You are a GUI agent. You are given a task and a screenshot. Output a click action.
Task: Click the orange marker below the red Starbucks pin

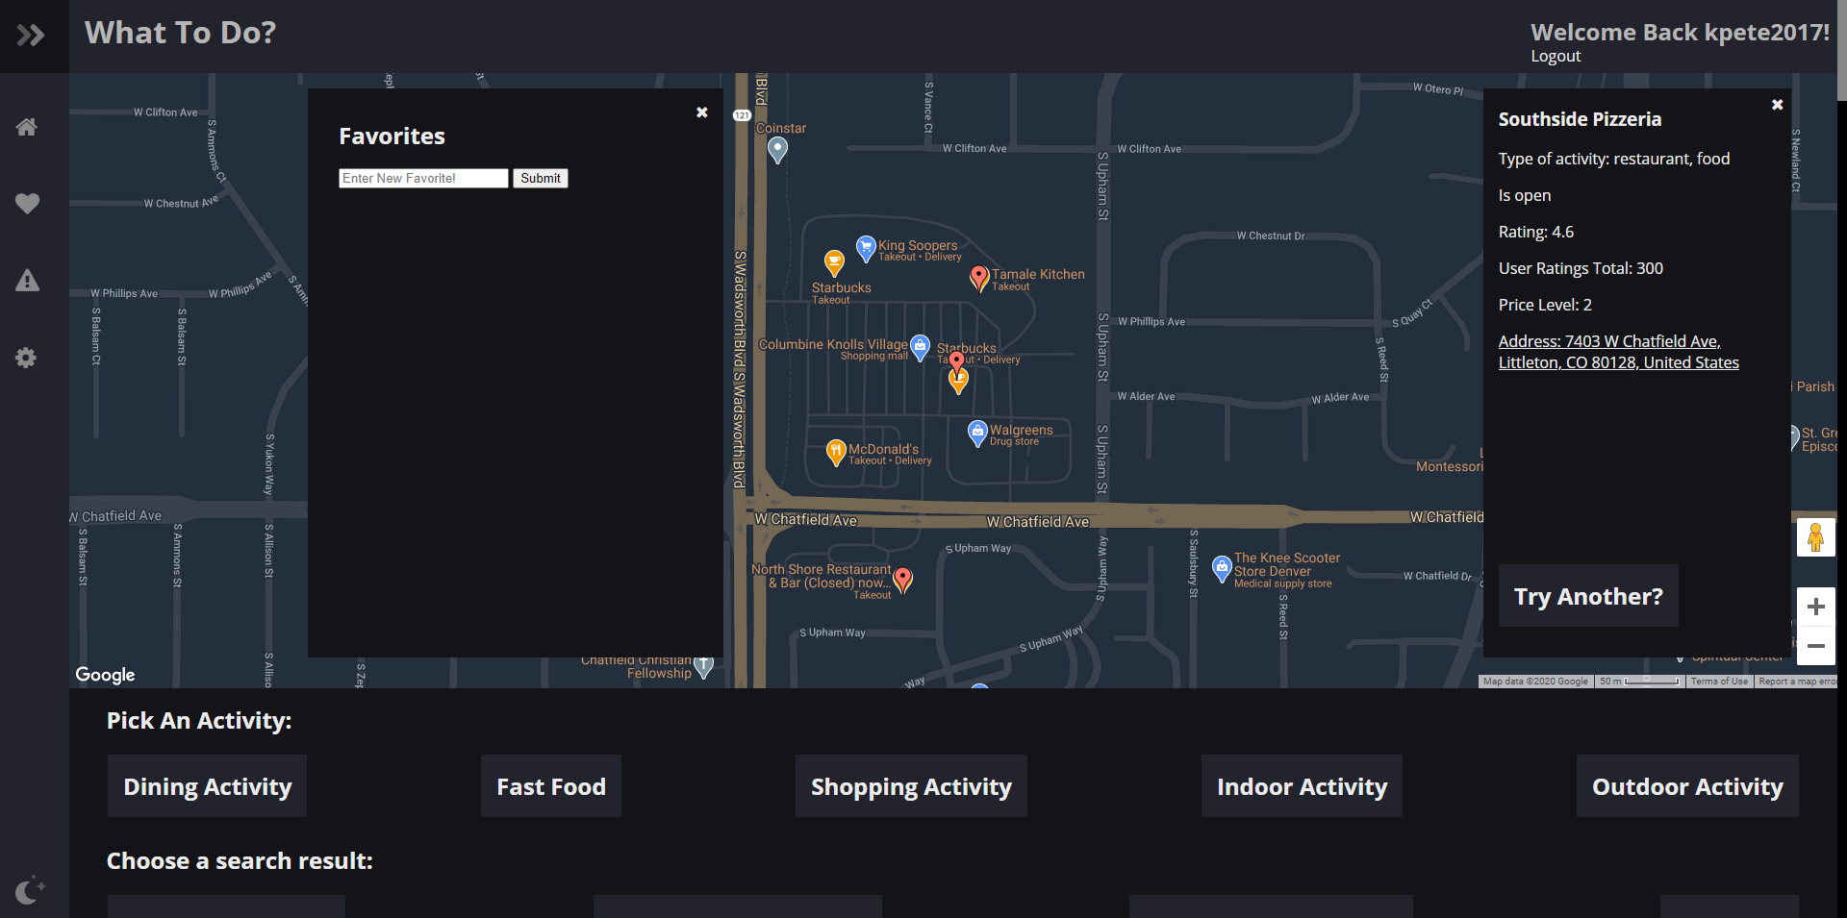(958, 383)
